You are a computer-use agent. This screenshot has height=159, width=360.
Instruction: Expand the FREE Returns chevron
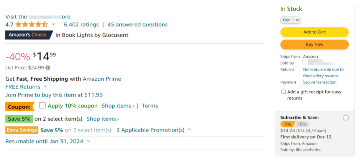[45, 87]
